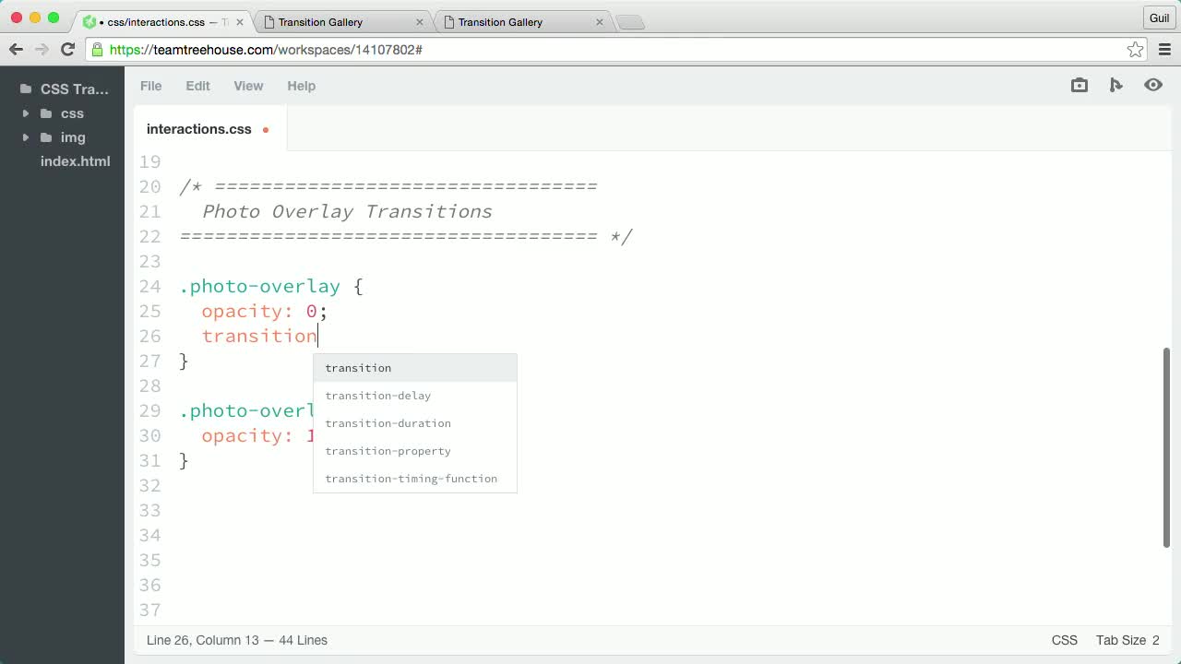Open the css folder icon in sidebar
This screenshot has height=664, width=1181.
[x=48, y=113]
